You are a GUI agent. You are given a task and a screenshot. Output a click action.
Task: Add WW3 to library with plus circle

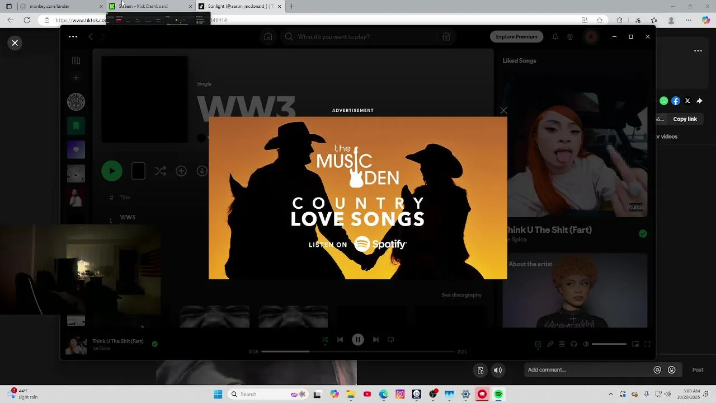(181, 171)
